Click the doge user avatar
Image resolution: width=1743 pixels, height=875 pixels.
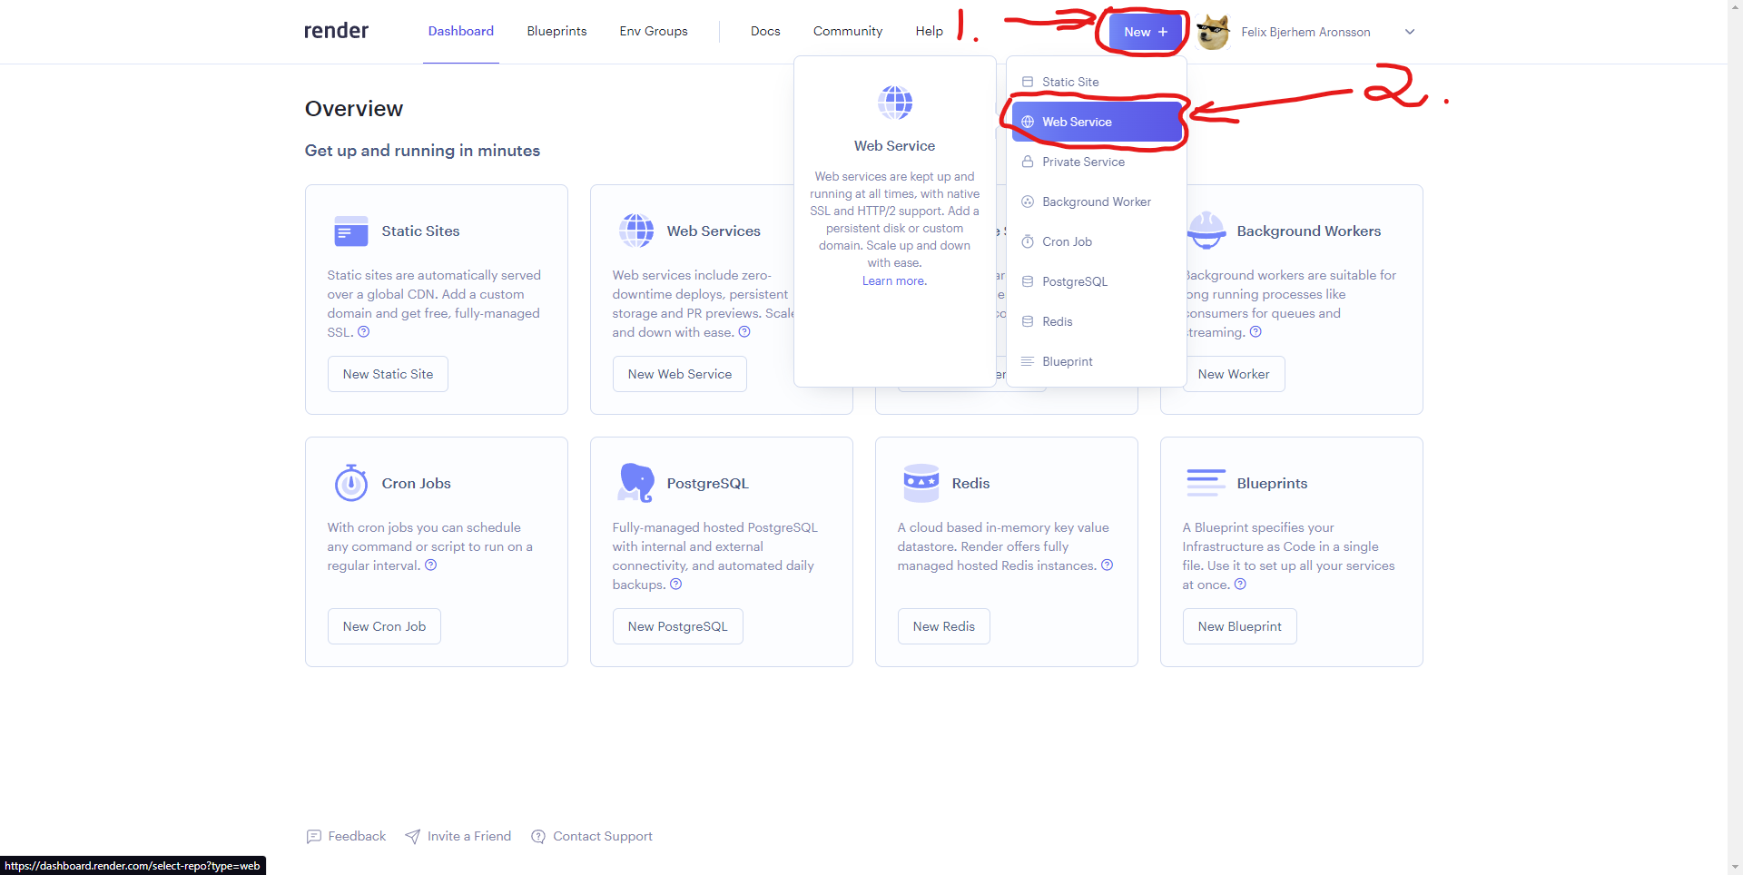tap(1213, 32)
